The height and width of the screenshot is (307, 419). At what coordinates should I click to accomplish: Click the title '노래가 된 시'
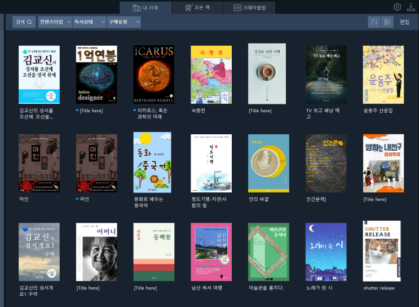pyautogui.click(x=319, y=288)
